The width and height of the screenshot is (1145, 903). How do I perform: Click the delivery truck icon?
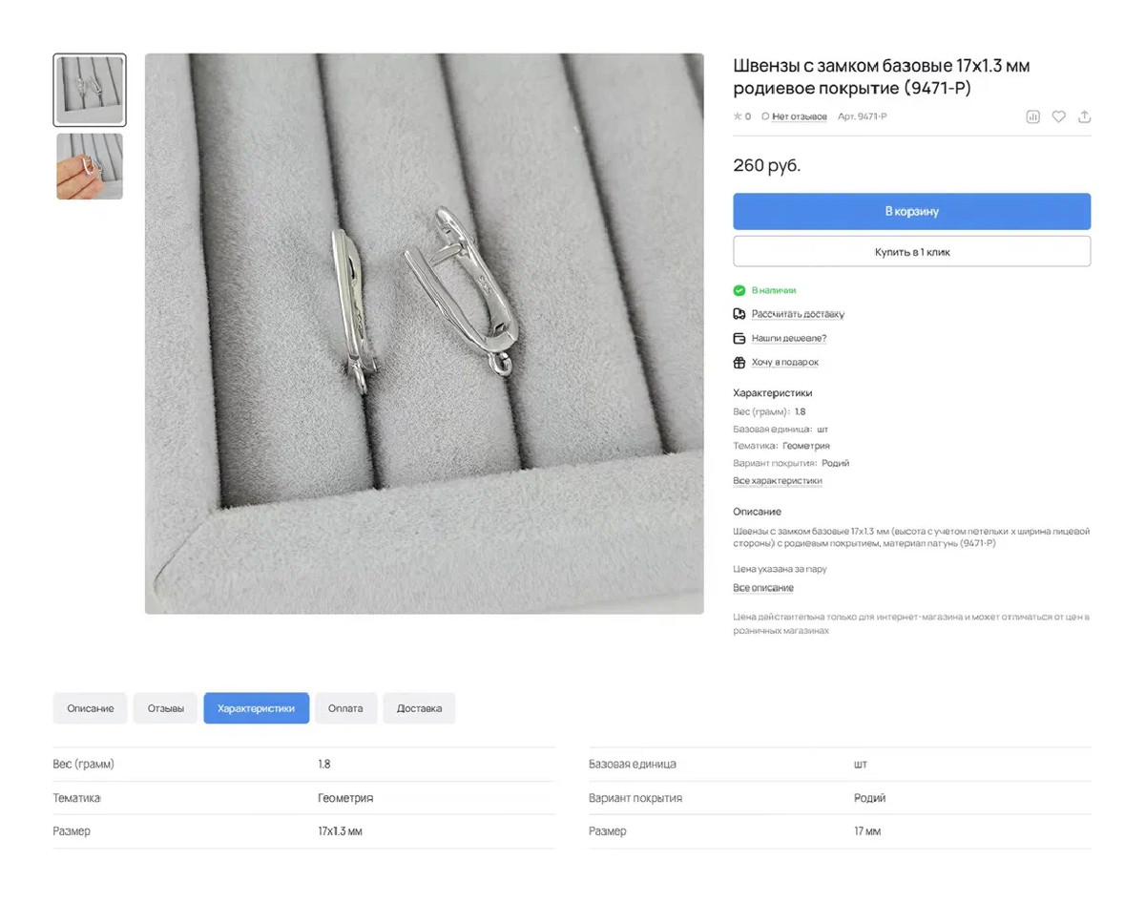(739, 314)
